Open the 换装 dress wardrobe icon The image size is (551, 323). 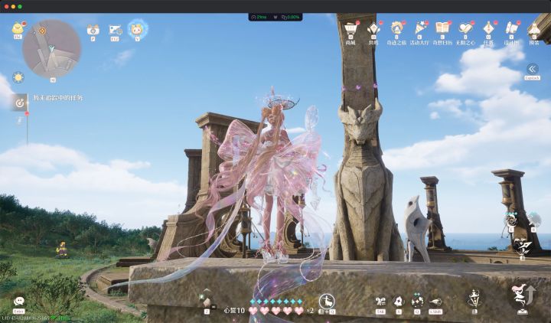pos(534,29)
